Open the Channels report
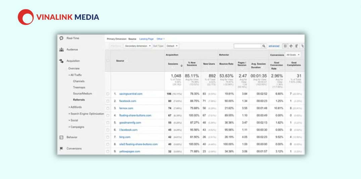The image size is (361, 179). [x=79, y=81]
